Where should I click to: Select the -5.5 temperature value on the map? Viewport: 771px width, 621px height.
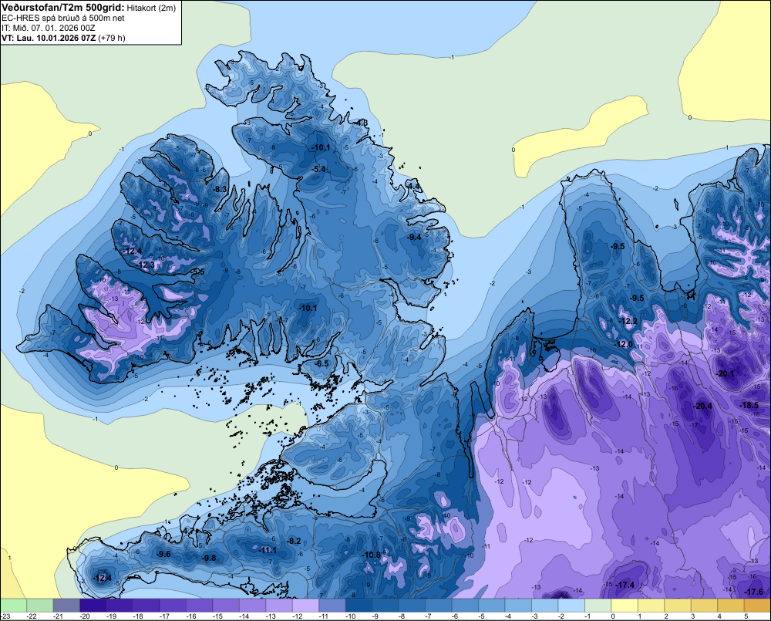point(197,272)
